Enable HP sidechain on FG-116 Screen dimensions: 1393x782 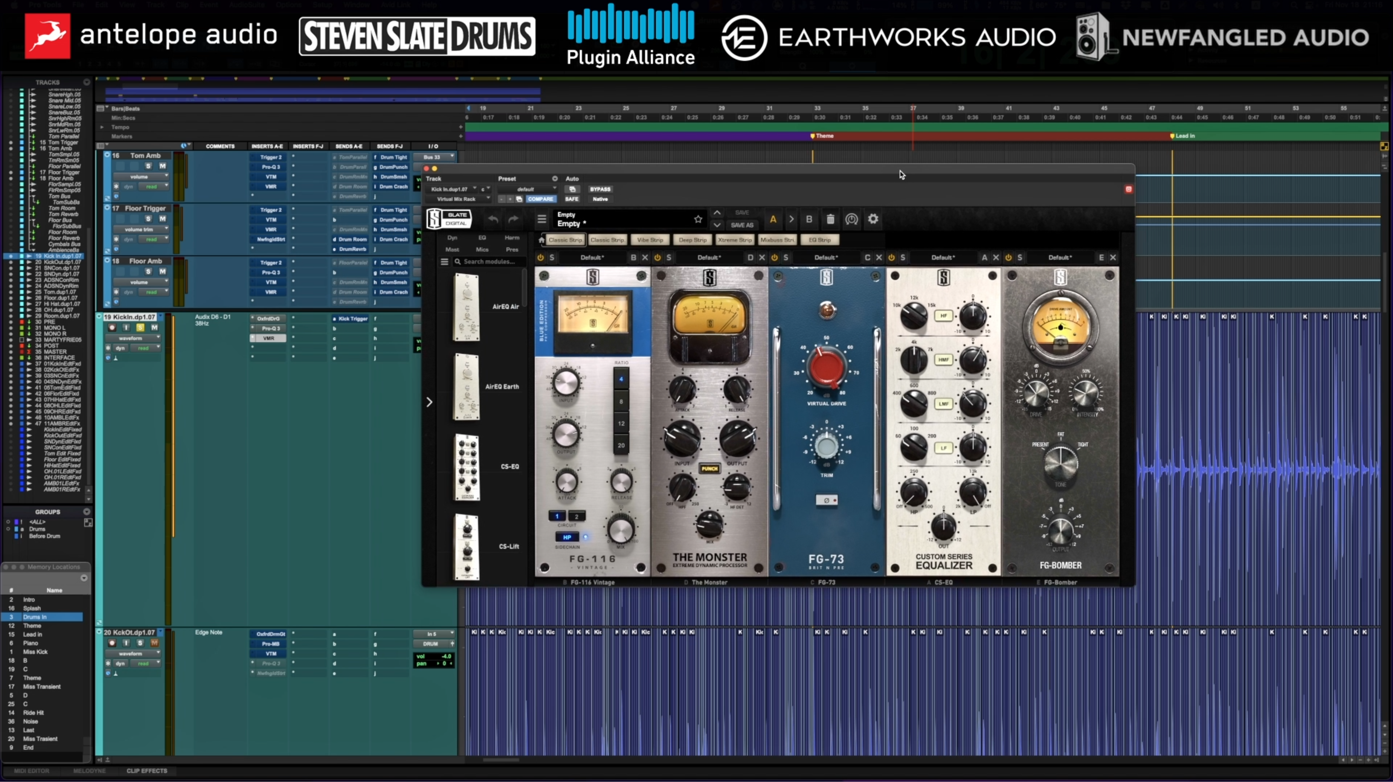[567, 537]
